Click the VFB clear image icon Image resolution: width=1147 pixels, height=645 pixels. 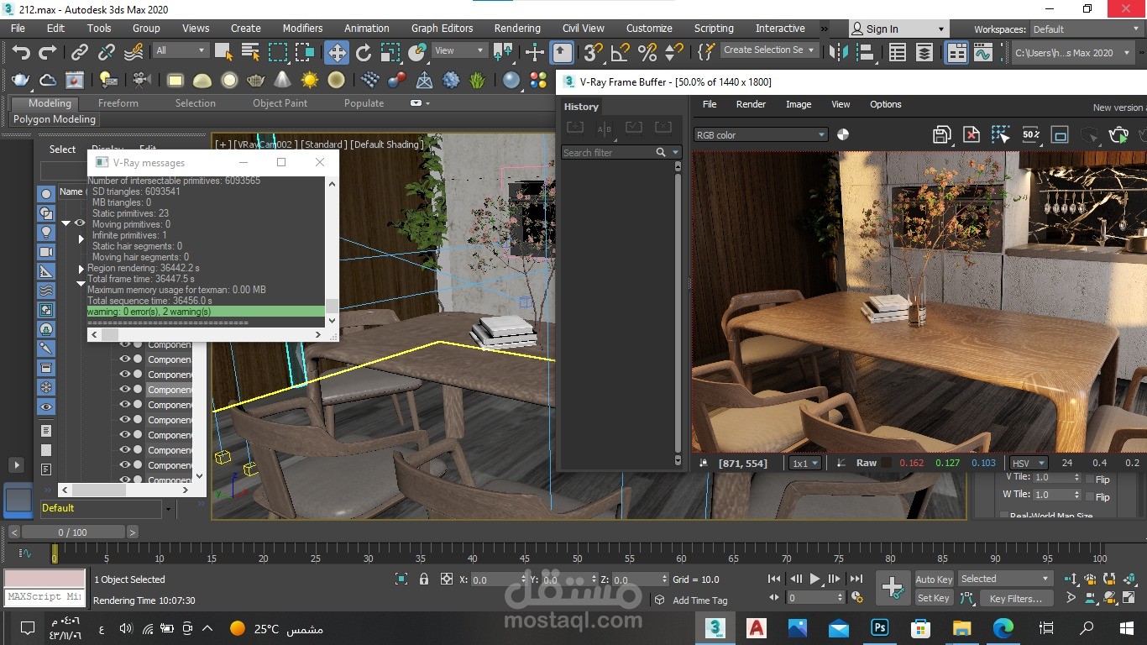coord(971,135)
